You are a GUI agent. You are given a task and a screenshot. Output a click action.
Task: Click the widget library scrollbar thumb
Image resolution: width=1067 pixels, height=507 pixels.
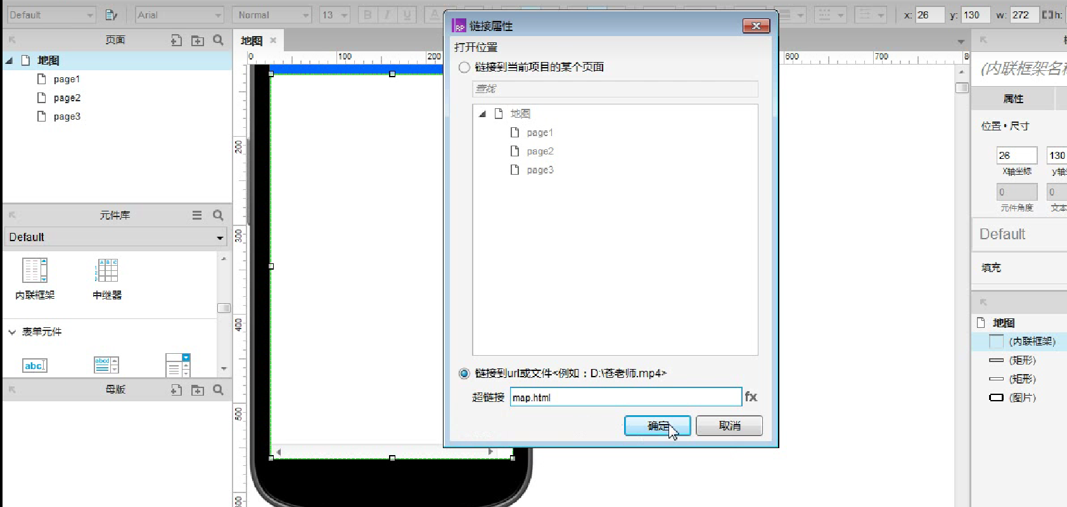tap(224, 308)
